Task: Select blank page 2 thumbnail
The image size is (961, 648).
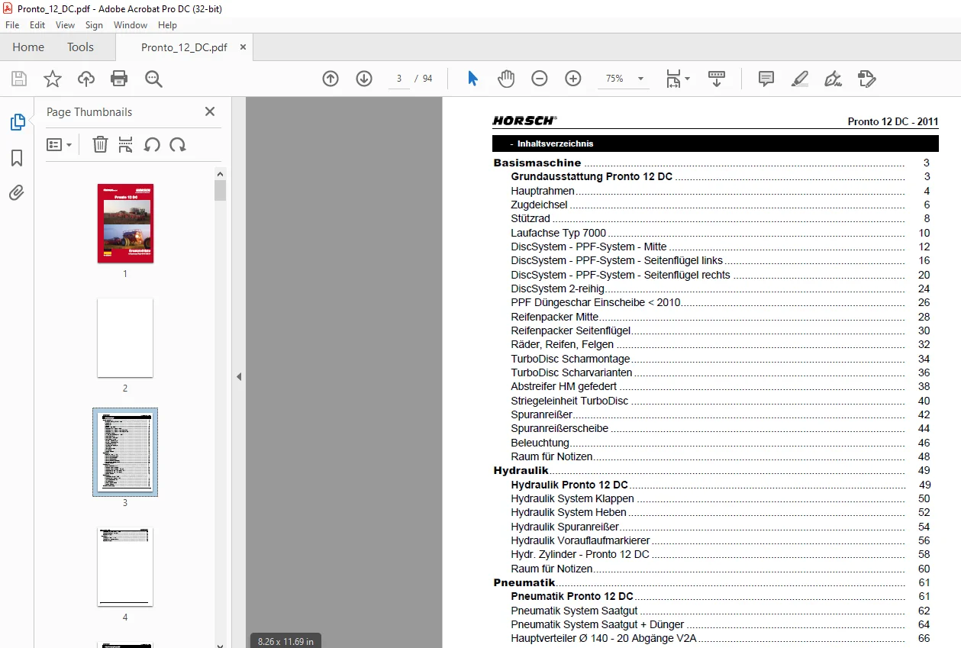Action: (x=125, y=337)
